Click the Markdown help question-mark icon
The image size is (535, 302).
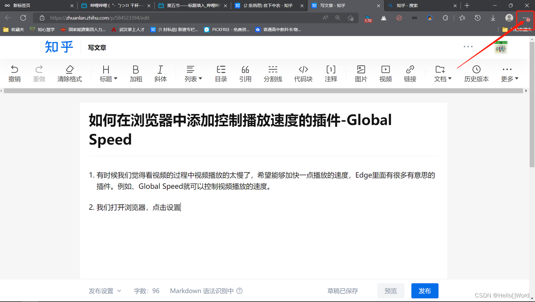(240, 291)
